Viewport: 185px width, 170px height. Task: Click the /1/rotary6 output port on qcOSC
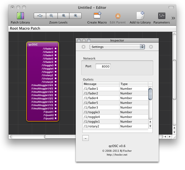point(56,82)
